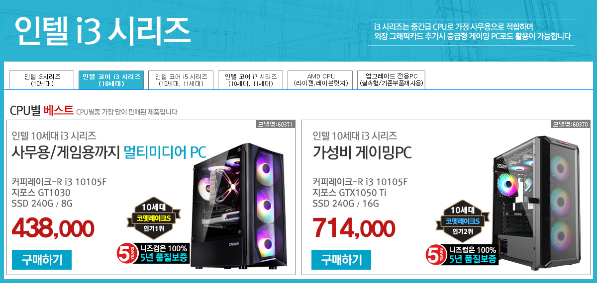597x288 pixels.
Task: Click the 모델명:60370 label
Action: (x=571, y=124)
